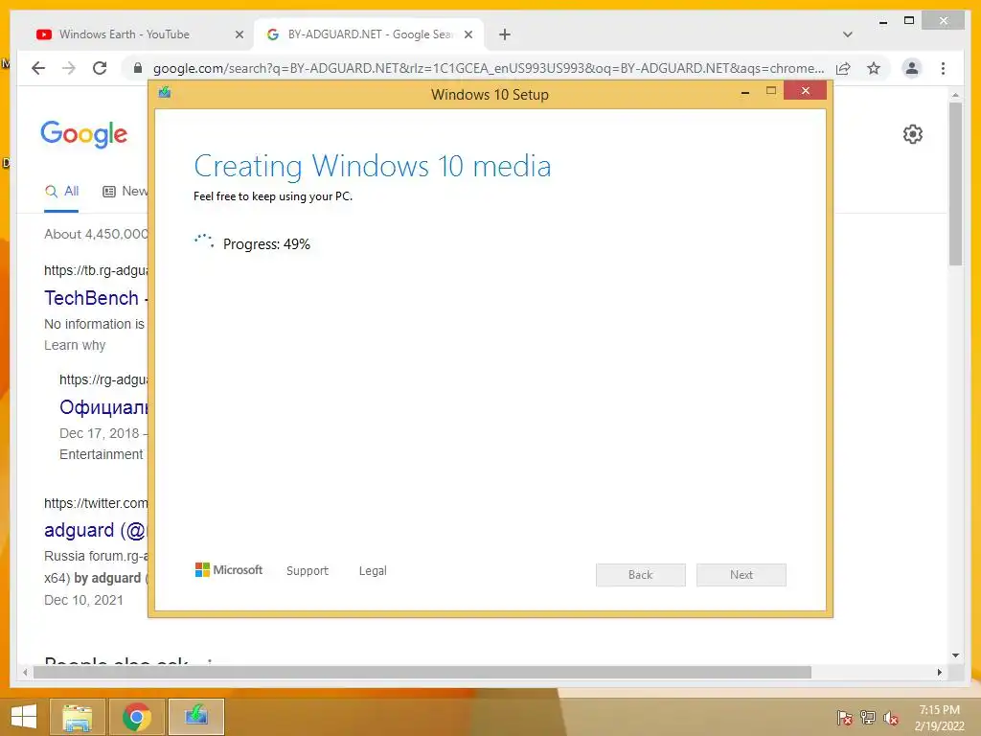Open the Chrome profile avatar
Image resolution: width=981 pixels, height=736 pixels.
[x=912, y=68]
